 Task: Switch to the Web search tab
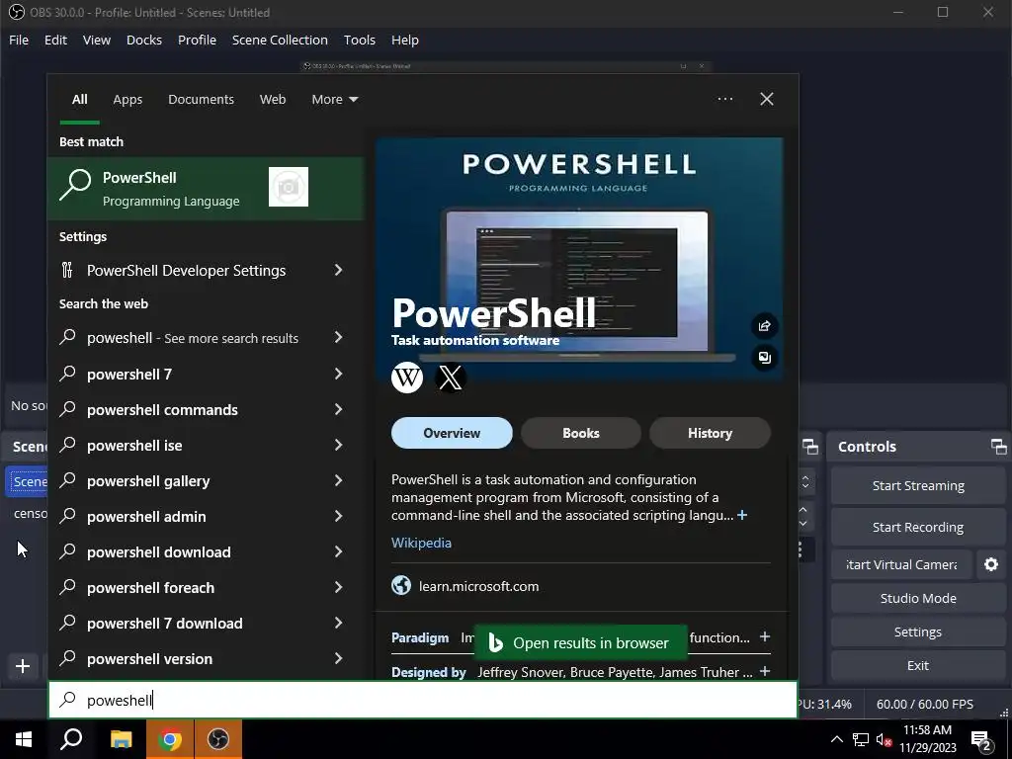[x=273, y=100]
